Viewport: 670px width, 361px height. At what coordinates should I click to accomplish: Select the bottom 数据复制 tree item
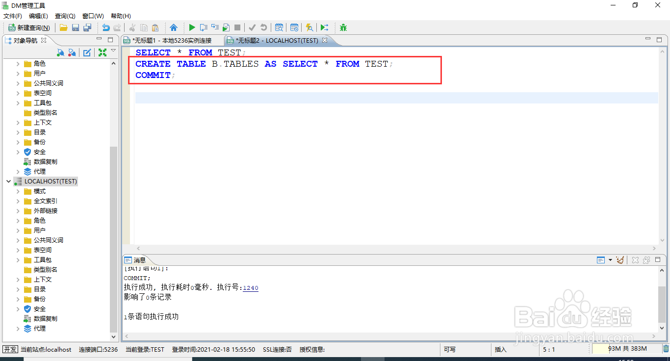(x=46, y=319)
